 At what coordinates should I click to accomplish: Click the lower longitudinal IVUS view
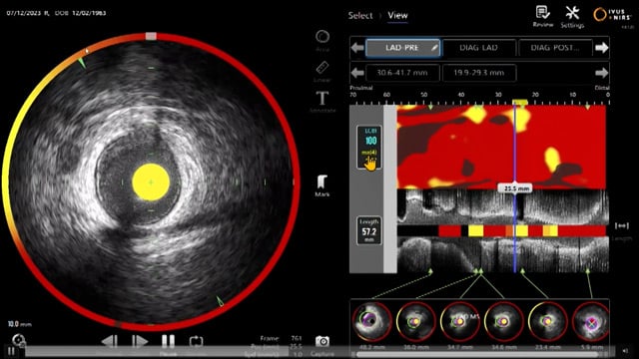pyautogui.click(x=503, y=255)
